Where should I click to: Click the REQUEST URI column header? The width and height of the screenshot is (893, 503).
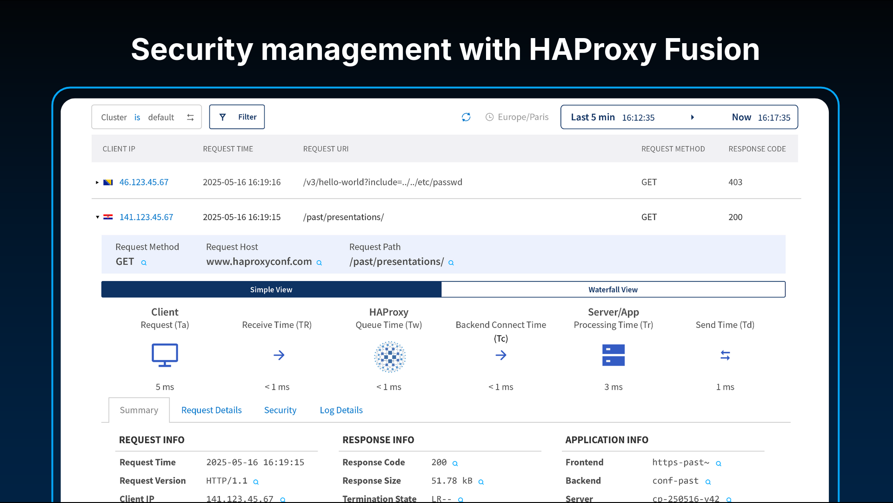[326, 149]
